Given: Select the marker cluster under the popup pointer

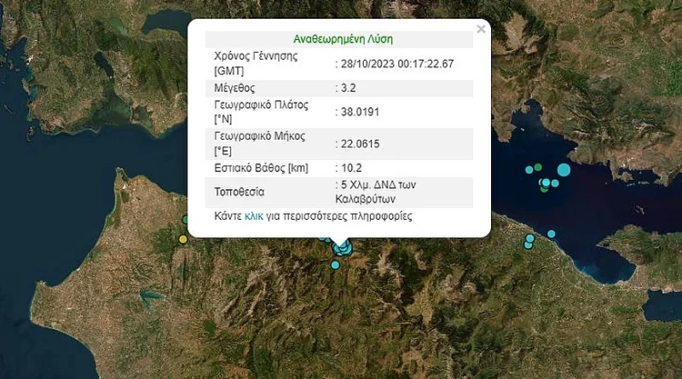Looking at the screenshot, I should tap(343, 247).
